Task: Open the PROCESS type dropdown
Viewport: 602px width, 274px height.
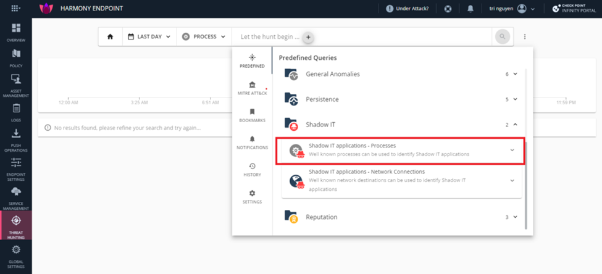Action: [x=204, y=37]
